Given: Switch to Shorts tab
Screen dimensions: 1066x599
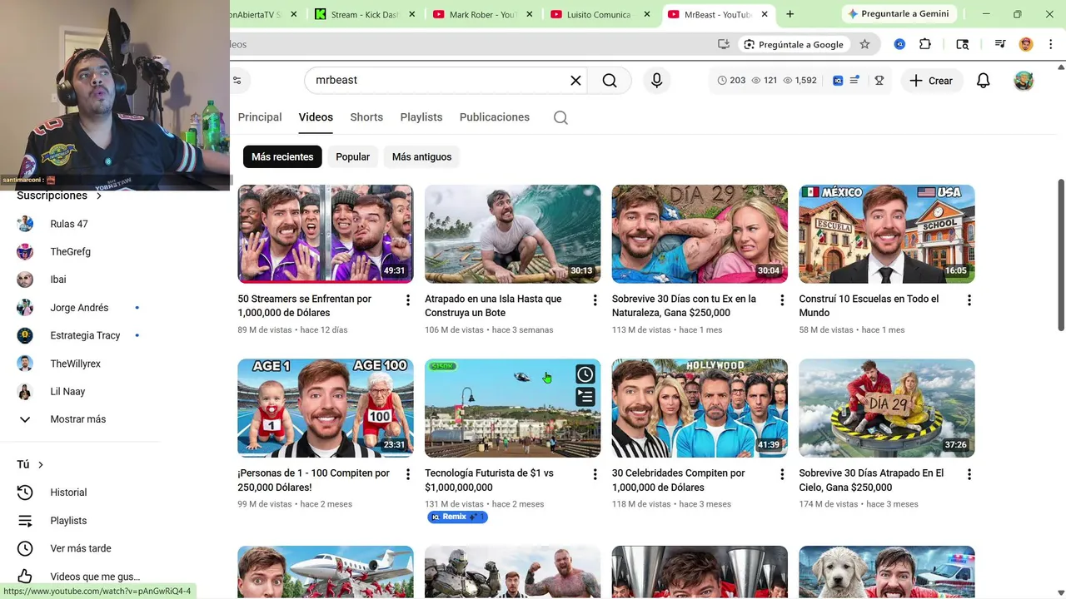Looking at the screenshot, I should pyautogui.click(x=366, y=117).
